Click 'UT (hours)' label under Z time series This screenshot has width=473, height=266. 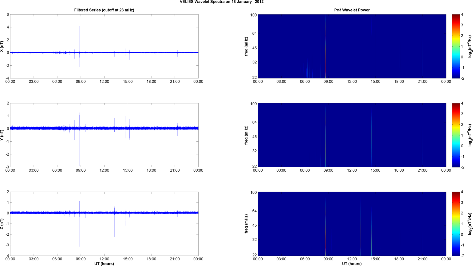click(x=104, y=263)
